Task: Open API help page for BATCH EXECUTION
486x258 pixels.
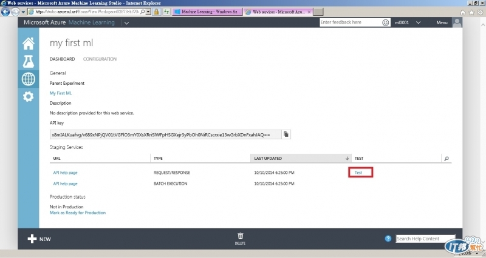Action: (66, 184)
